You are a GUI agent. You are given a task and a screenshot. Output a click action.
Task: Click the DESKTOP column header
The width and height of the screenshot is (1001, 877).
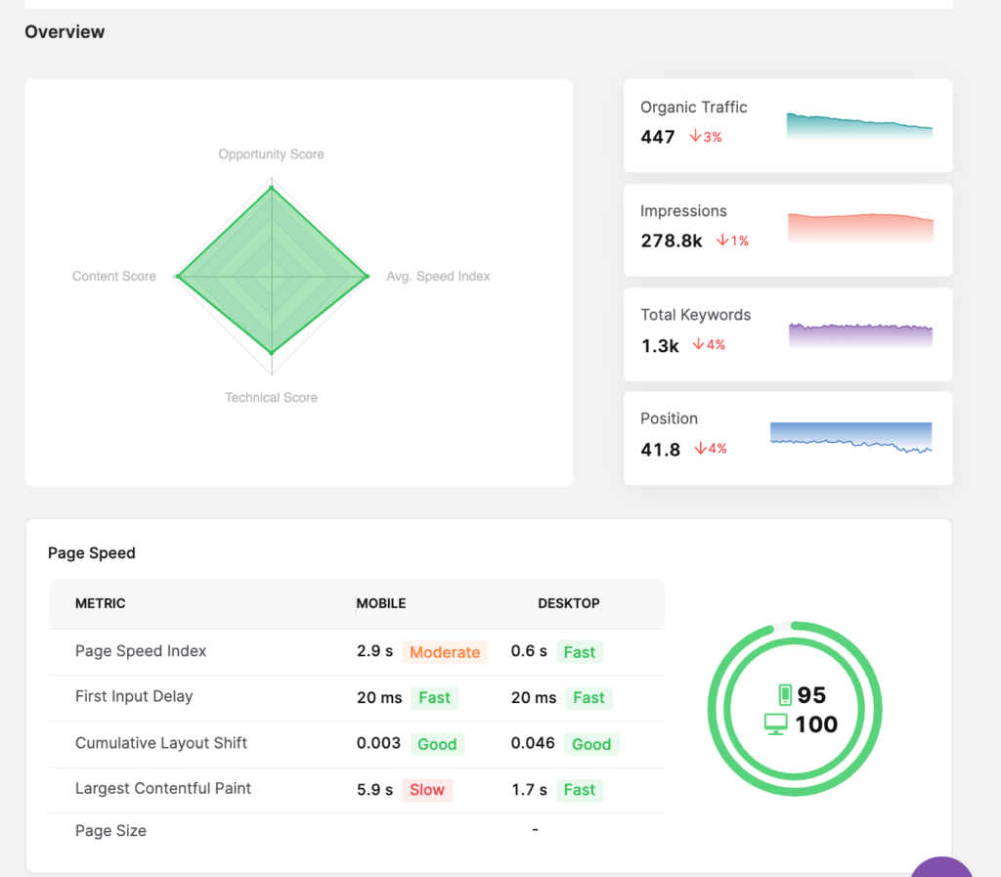[569, 603]
